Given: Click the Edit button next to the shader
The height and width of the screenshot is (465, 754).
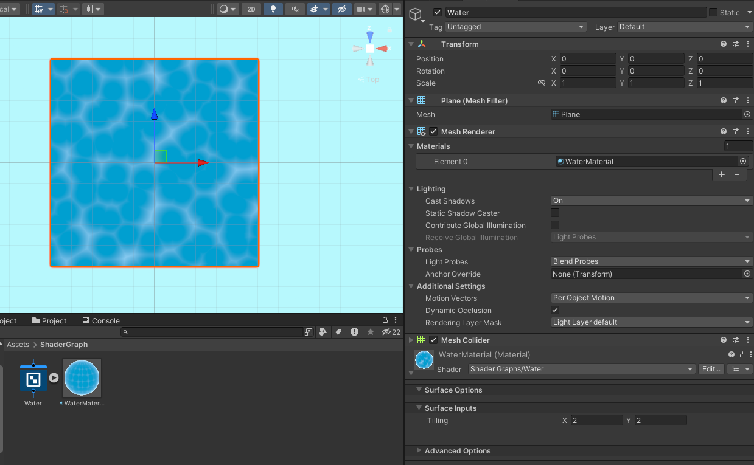Looking at the screenshot, I should [x=711, y=368].
